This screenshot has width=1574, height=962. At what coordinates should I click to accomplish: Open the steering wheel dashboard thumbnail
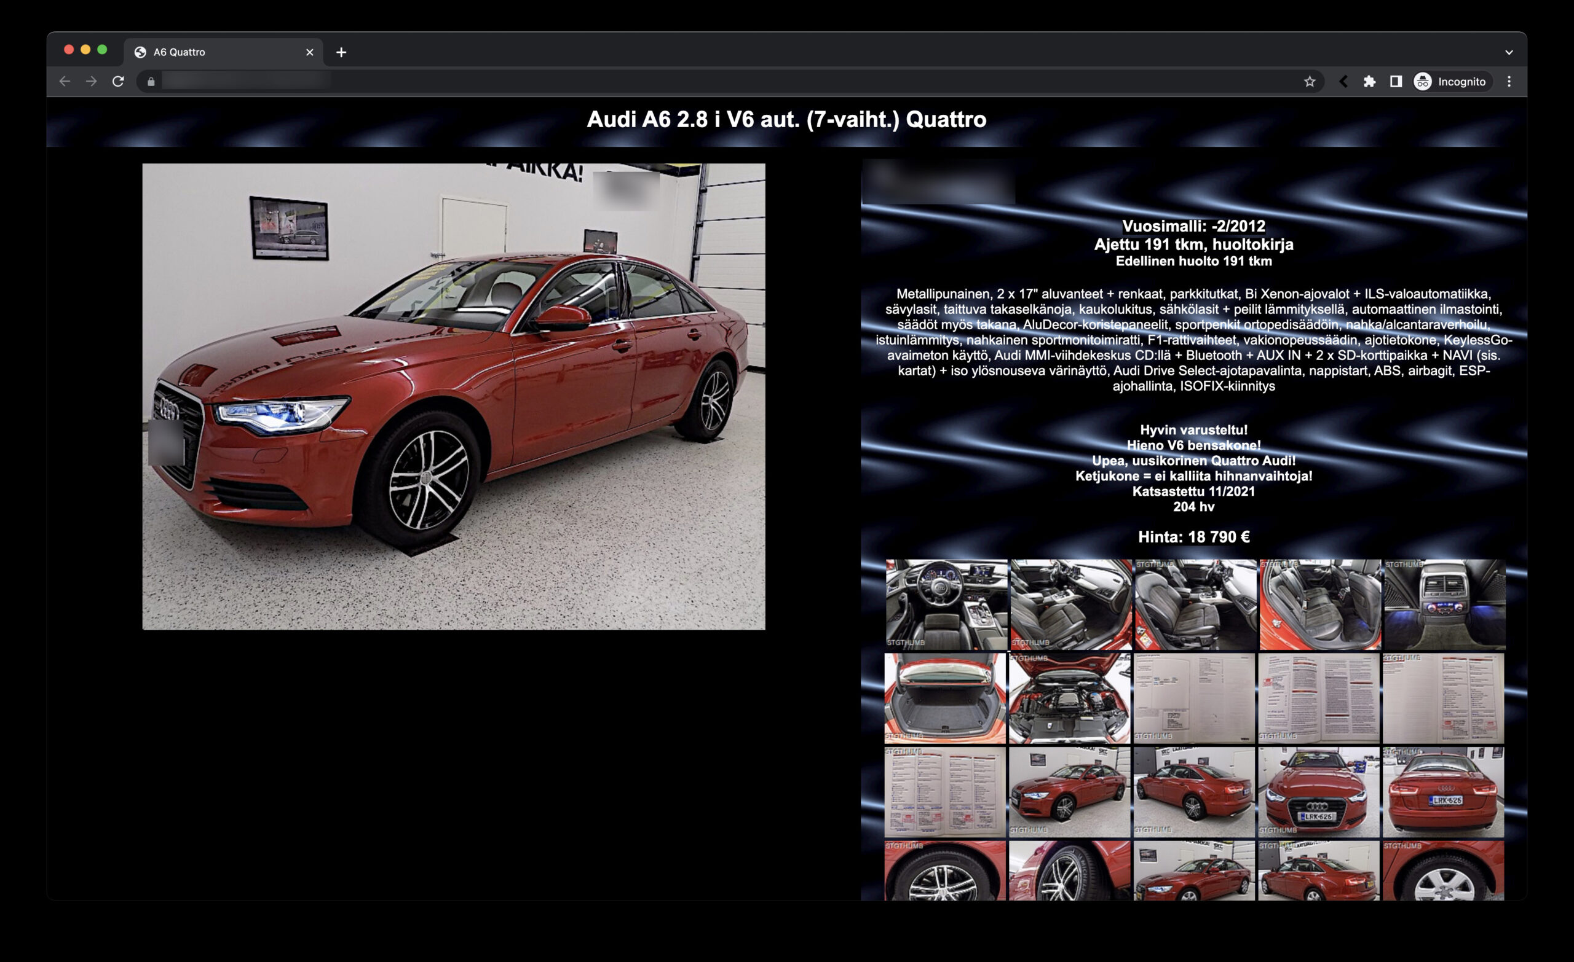point(946,604)
